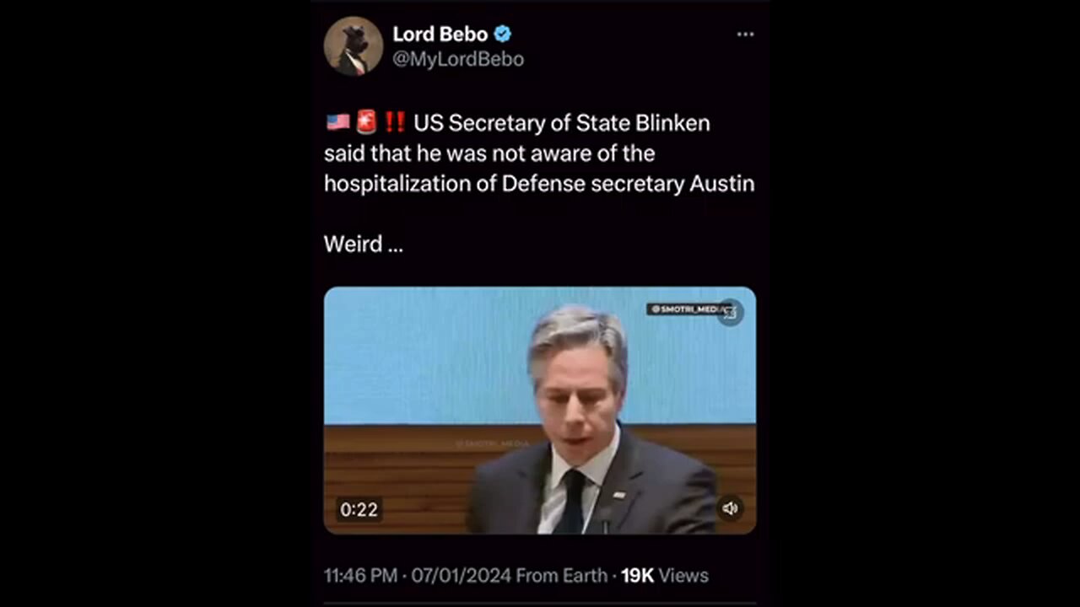Click the double exclamation mark emoji
The height and width of the screenshot is (607, 1080).
(394, 123)
